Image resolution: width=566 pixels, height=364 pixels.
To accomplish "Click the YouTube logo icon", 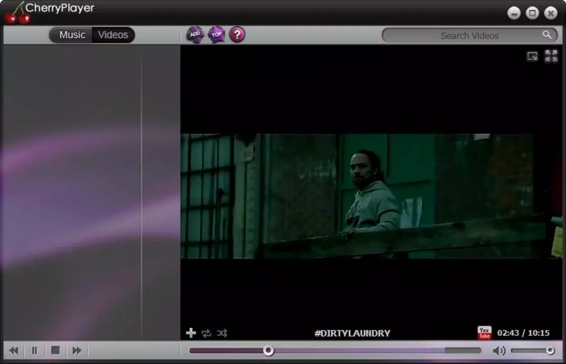I will click(484, 333).
